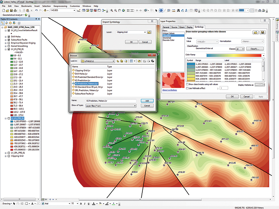Screen dimensions: 279x209
Task: Open the Classes count dropdown
Action: click(243, 49)
